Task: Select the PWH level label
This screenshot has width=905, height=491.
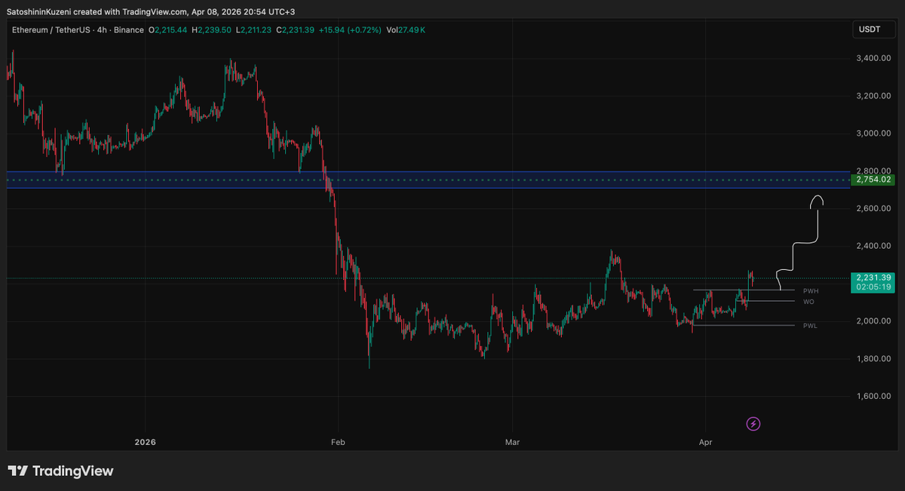Action: click(x=811, y=290)
